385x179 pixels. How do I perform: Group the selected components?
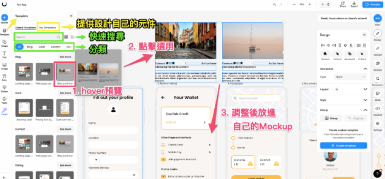[x=331, y=118]
